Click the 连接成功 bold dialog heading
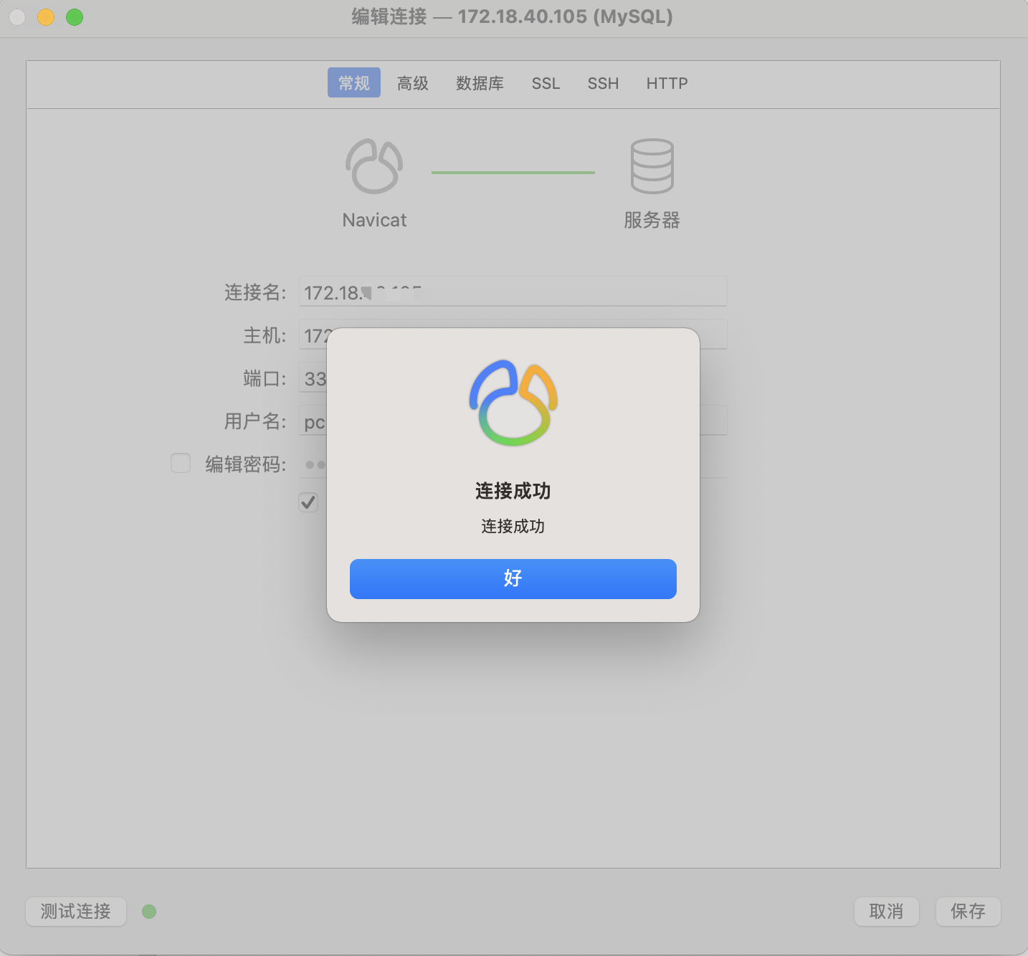1028x956 pixels. 513,491
